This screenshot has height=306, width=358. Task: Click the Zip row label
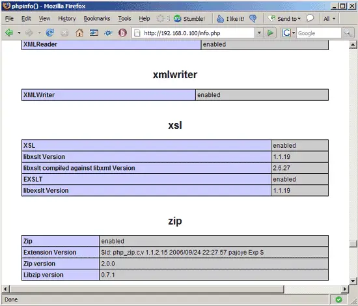pyautogui.click(x=28, y=241)
